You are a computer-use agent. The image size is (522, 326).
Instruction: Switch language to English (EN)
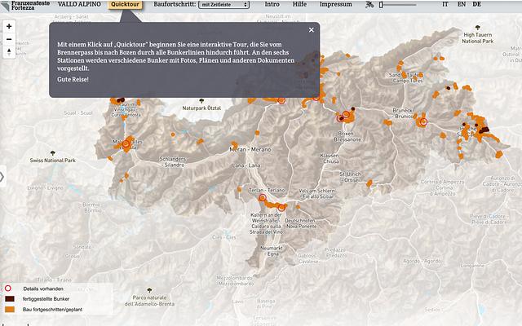point(462,5)
